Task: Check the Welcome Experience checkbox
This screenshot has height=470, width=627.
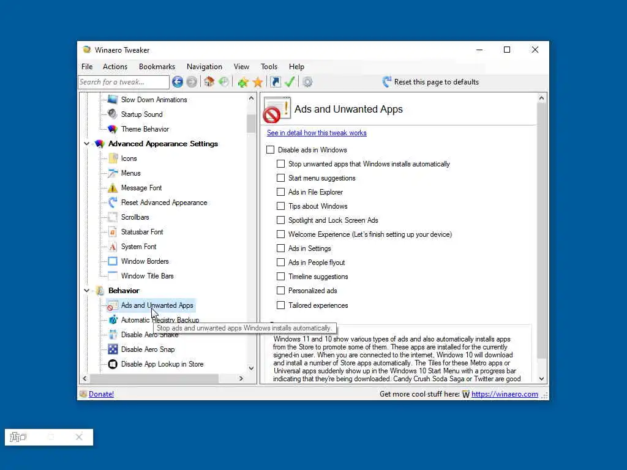Action: pyautogui.click(x=280, y=234)
